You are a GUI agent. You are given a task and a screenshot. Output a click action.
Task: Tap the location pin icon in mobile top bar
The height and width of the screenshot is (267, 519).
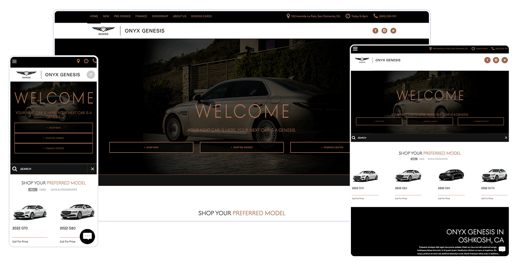[78, 61]
